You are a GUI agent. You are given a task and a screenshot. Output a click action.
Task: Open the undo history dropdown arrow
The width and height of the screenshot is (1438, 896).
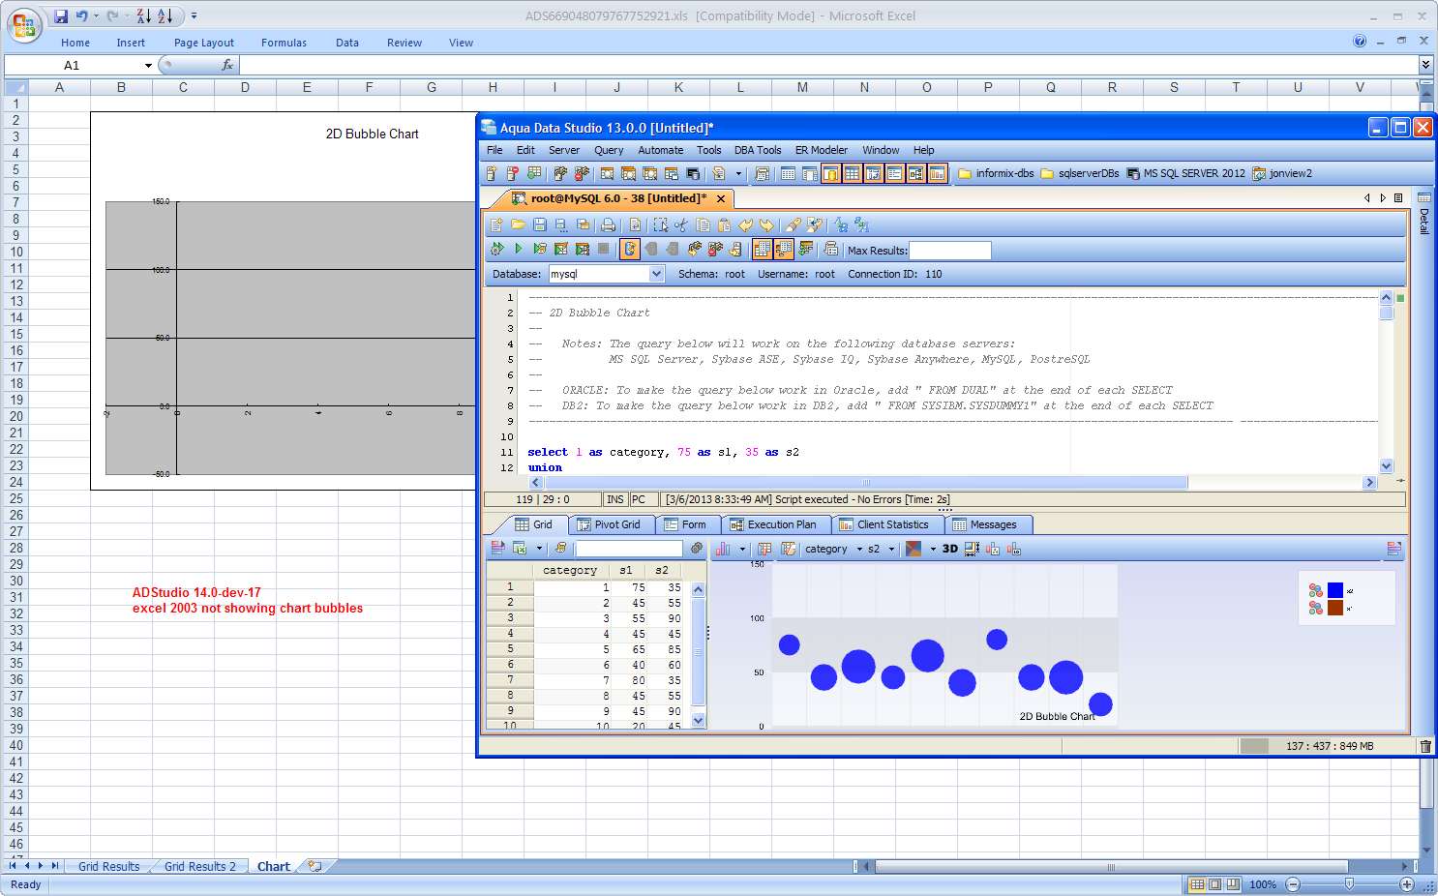96,16
